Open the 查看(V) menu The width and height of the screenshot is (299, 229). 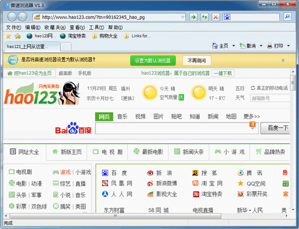click(77, 27)
